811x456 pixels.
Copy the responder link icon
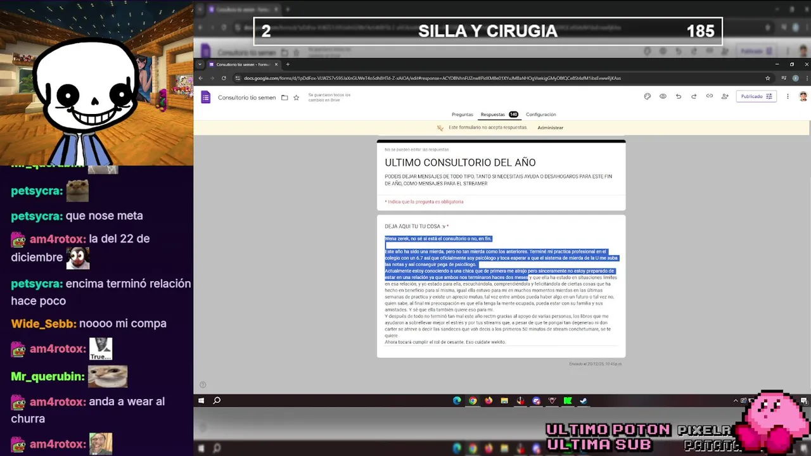pyautogui.click(x=709, y=96)
